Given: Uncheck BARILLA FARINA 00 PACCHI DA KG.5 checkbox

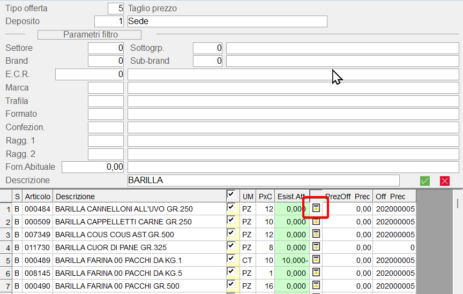Looking at the screenshot, I should [x=231, y=272].
